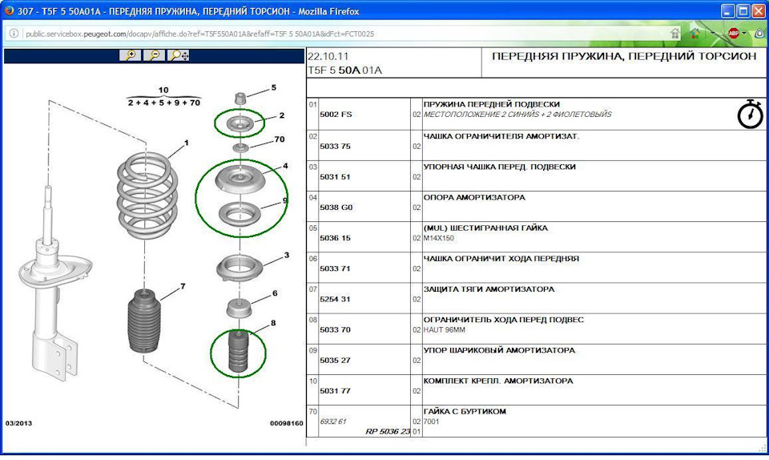Click the kit formula 2 + 4 + 5 + 9 + 70
The image size is (769, 460).
163,103
